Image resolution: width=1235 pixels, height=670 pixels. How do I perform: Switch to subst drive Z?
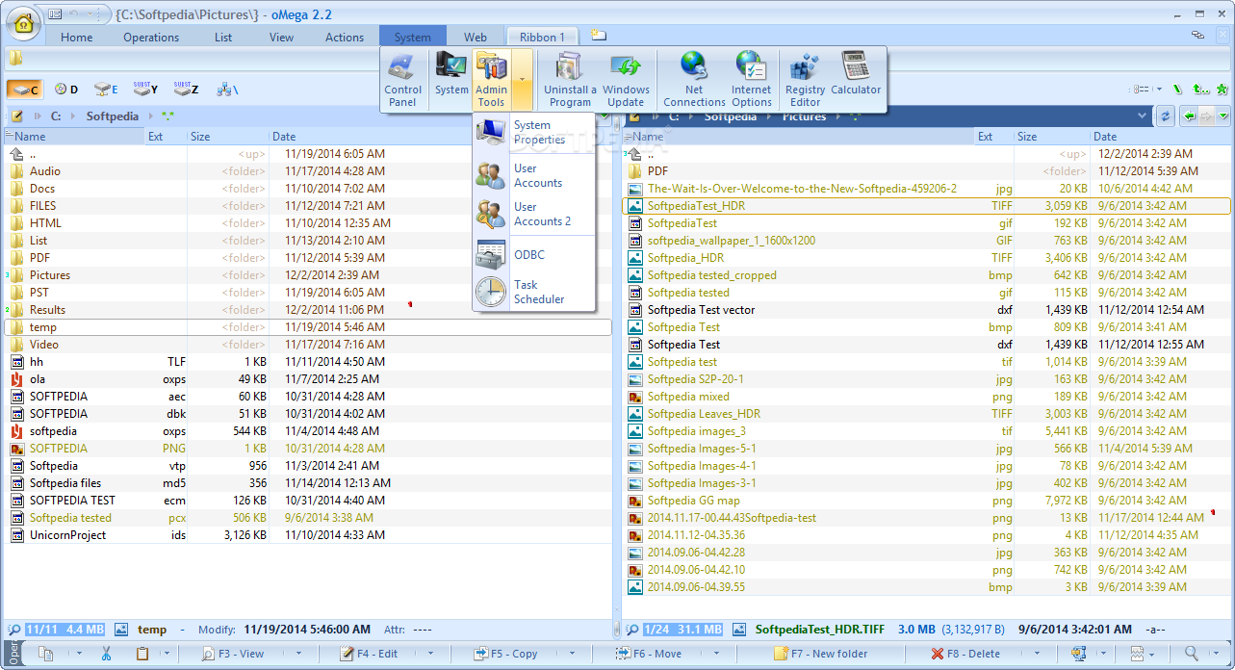(x=186, y=90)
